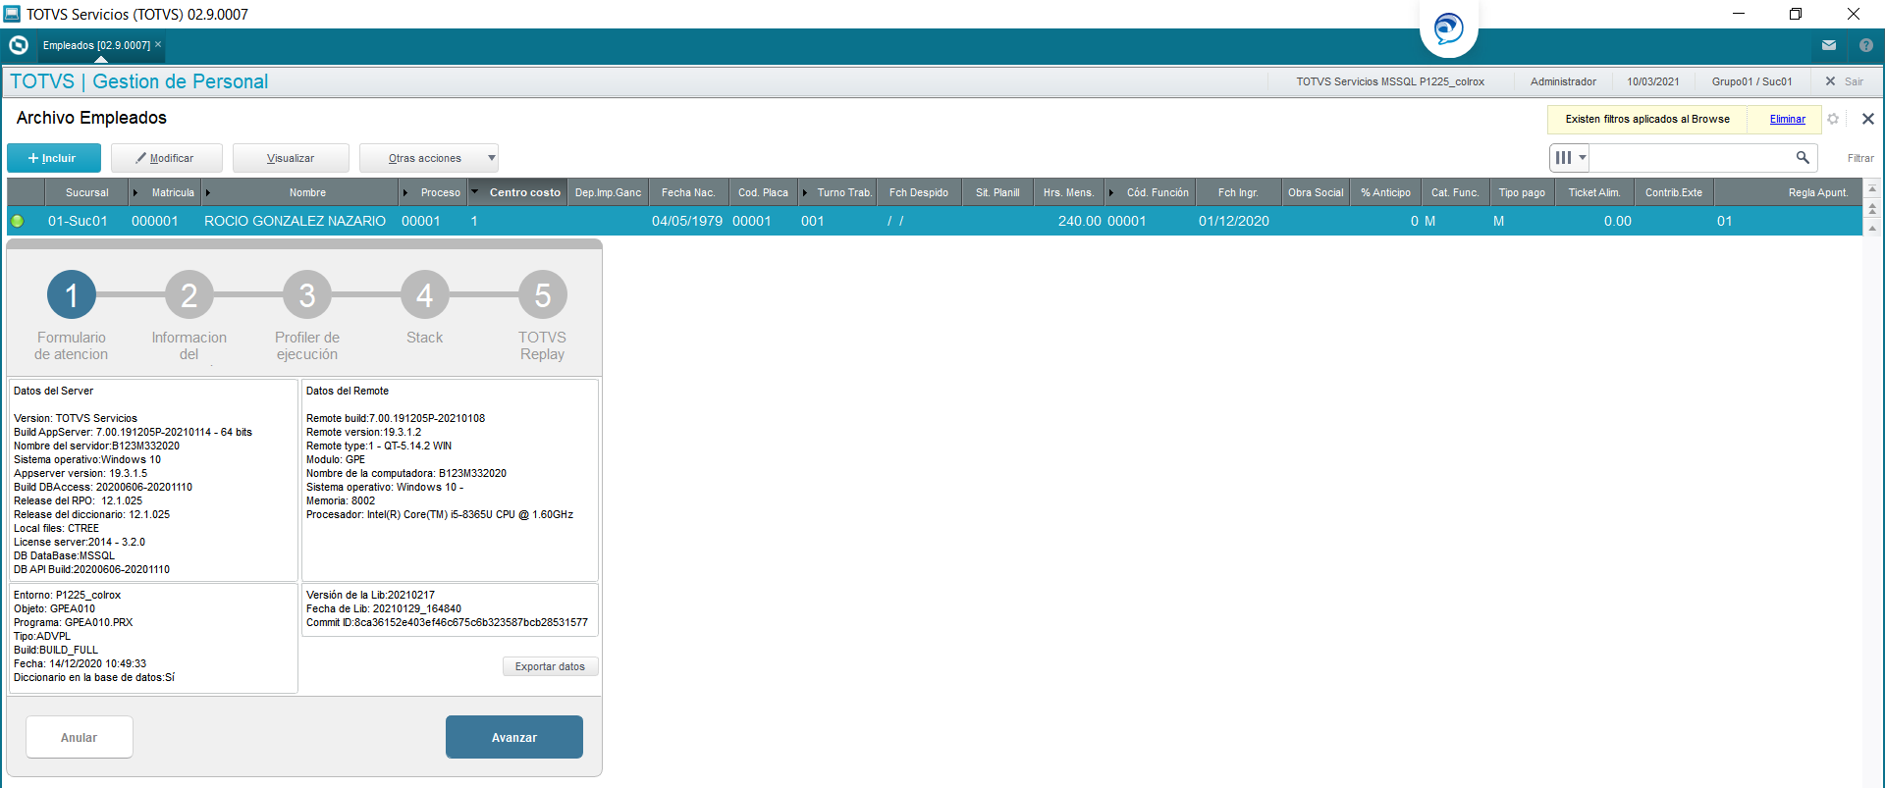Click the Modificar button

point(167,158)
